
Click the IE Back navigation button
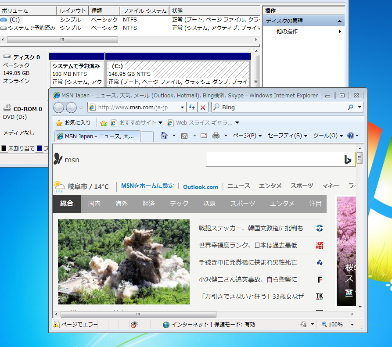click(x=58, y=107)
